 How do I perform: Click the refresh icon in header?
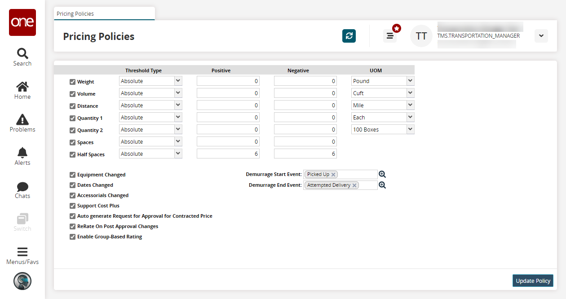pyautogui.click(x=349, y=36)
